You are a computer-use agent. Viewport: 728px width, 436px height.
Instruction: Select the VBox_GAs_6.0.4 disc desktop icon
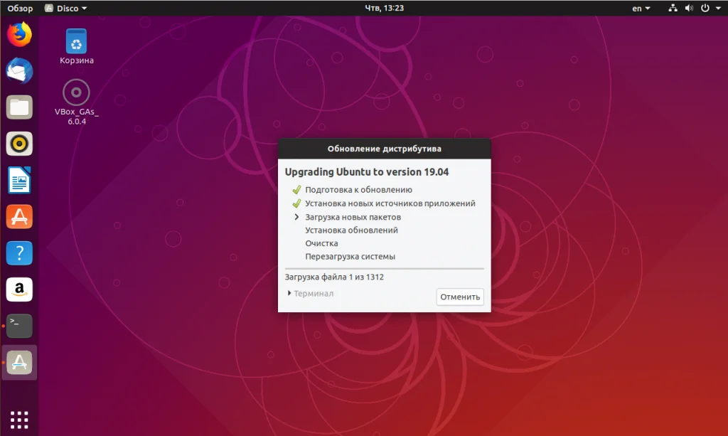click(76, 102)
